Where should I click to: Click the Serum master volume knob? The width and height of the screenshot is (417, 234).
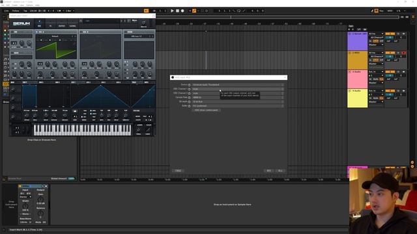point(143,23)
